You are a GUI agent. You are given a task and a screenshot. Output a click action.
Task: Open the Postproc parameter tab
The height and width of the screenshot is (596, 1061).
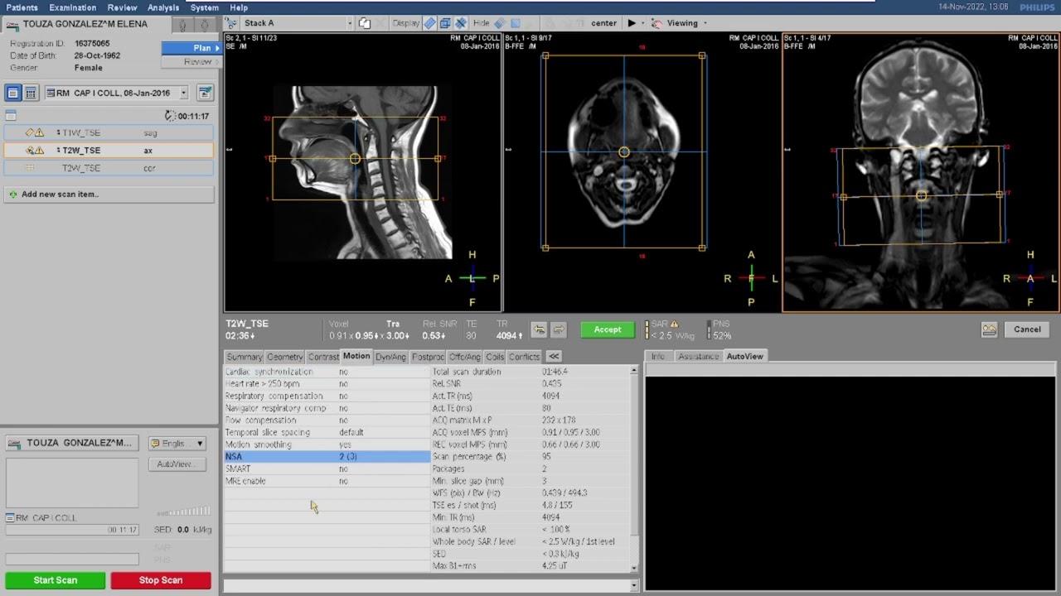point(428,357)
